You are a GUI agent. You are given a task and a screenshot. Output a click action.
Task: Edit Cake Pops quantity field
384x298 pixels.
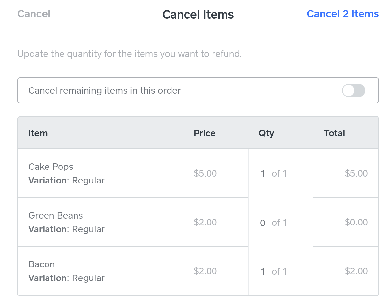click(x=263, y=174)
